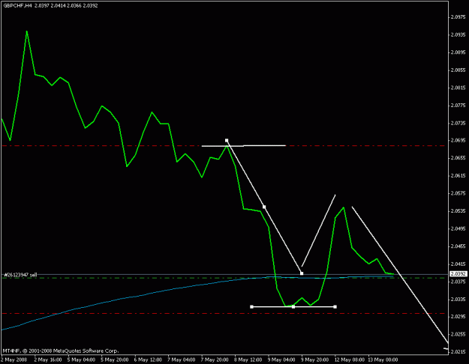This screenshot has height=364, width=469.
Task: Click the 6 May 12:00 time label
Action: [148, 360]
